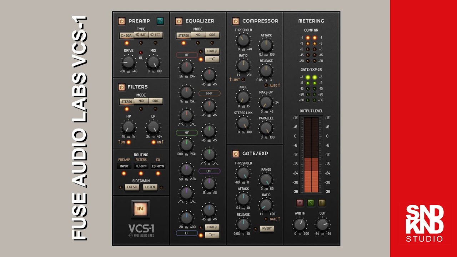Screen dimensions: 457x257
Task: Toggle the LF High Q button
Action: coord(212,227)
